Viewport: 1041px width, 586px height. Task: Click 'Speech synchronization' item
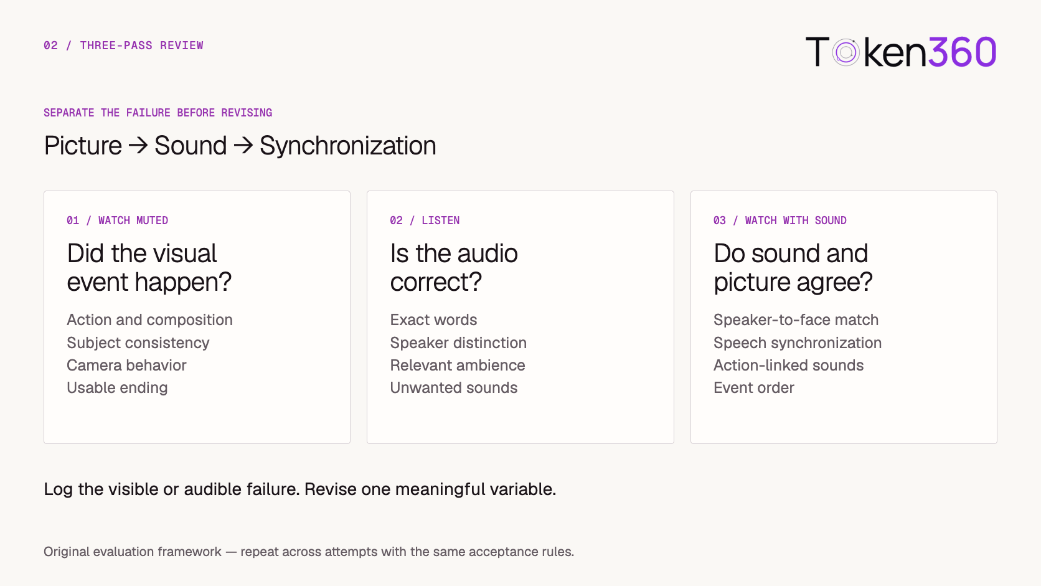[798, 343]
